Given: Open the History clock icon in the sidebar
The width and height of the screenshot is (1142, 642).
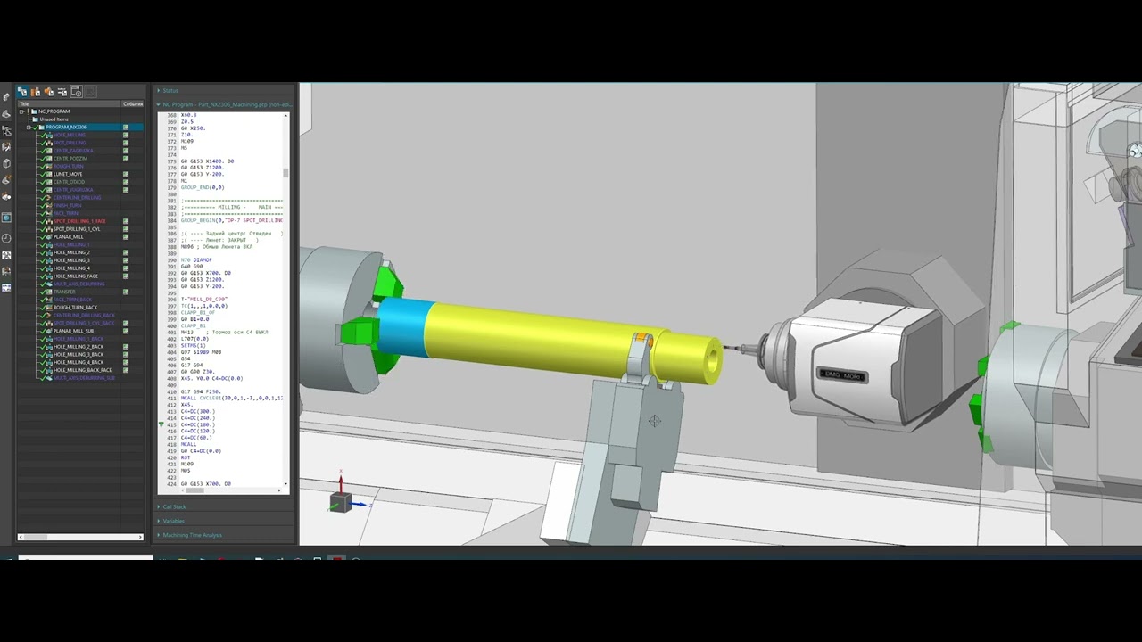Looking at the screenshot, I should pyautogui.click(x=6, y=238).
